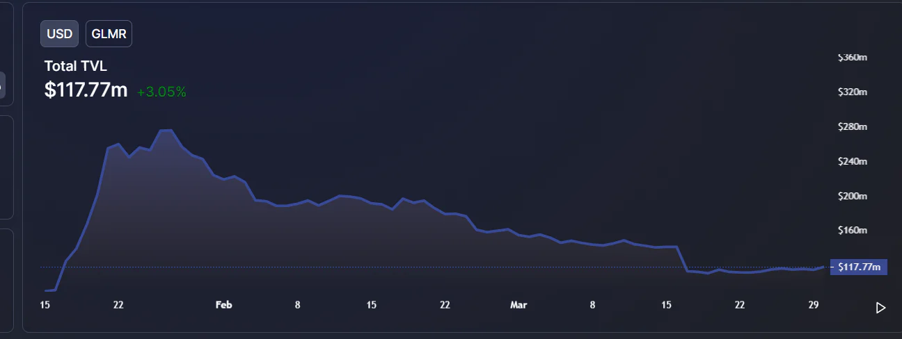
Task: Click the $160m y-axis label
Action: (853, 230)
